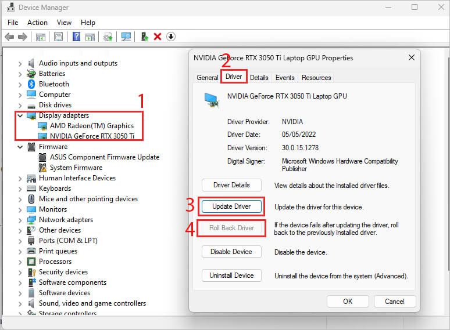
Task: Click the Update Driver Software toolbar icon
Action: tap(108, 37)
